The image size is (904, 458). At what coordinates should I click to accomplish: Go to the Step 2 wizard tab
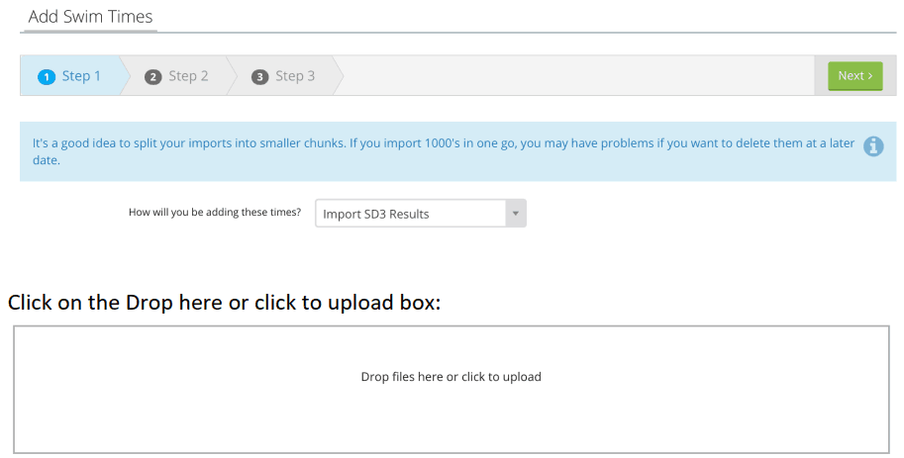pos(177,76)
